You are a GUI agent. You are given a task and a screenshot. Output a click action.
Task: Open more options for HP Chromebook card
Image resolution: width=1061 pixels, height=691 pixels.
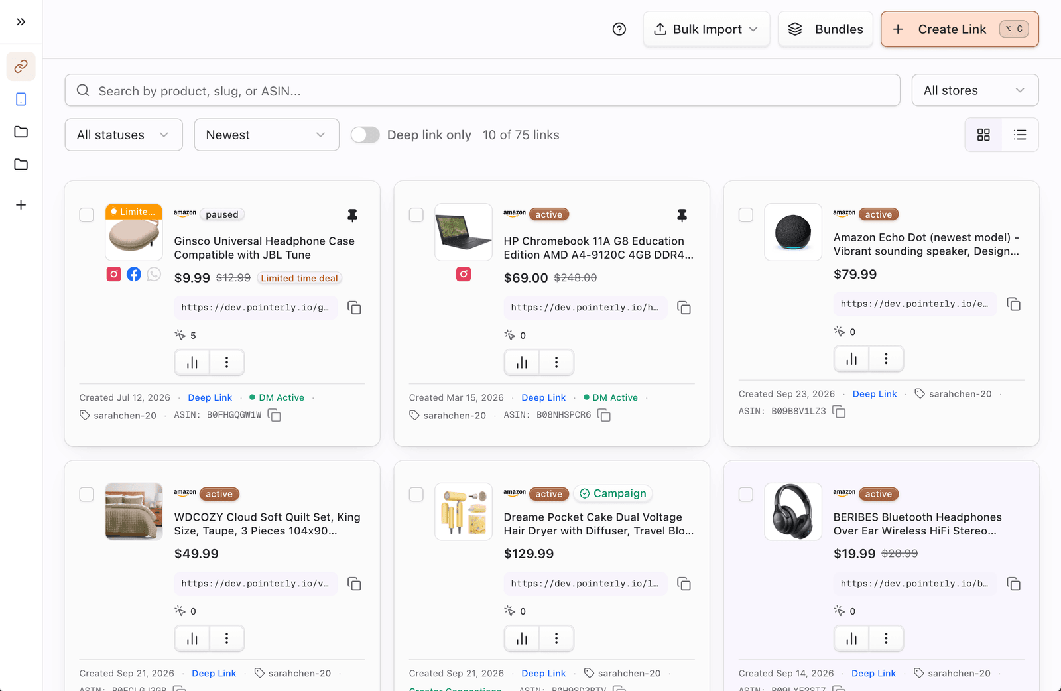click(556, 362)
